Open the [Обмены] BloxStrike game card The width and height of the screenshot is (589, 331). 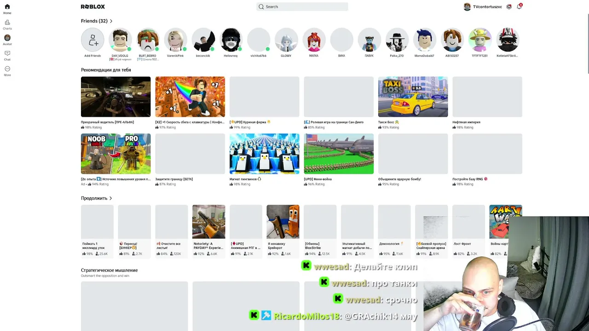point(320,231)
